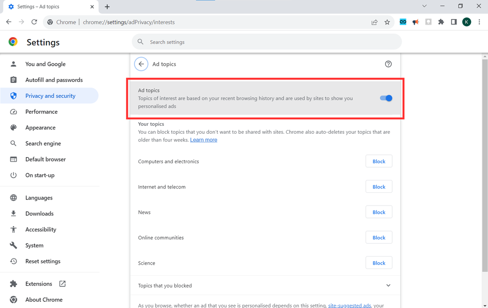Share the page using the share icon
Viewport: 488px width, 308px height.
(375, 22)
